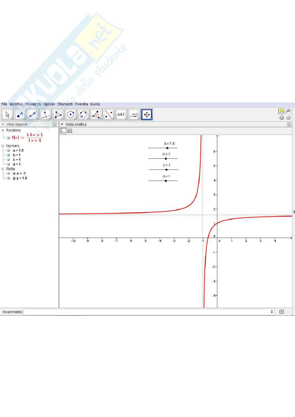Select the Perpendicular line tool
This screenshot has width=295, height=417.
click(45, 115)
